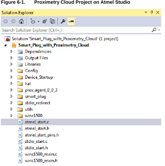Screen dimensions: 165x166
Task: Select the Output Files label text
Action: 36,58
